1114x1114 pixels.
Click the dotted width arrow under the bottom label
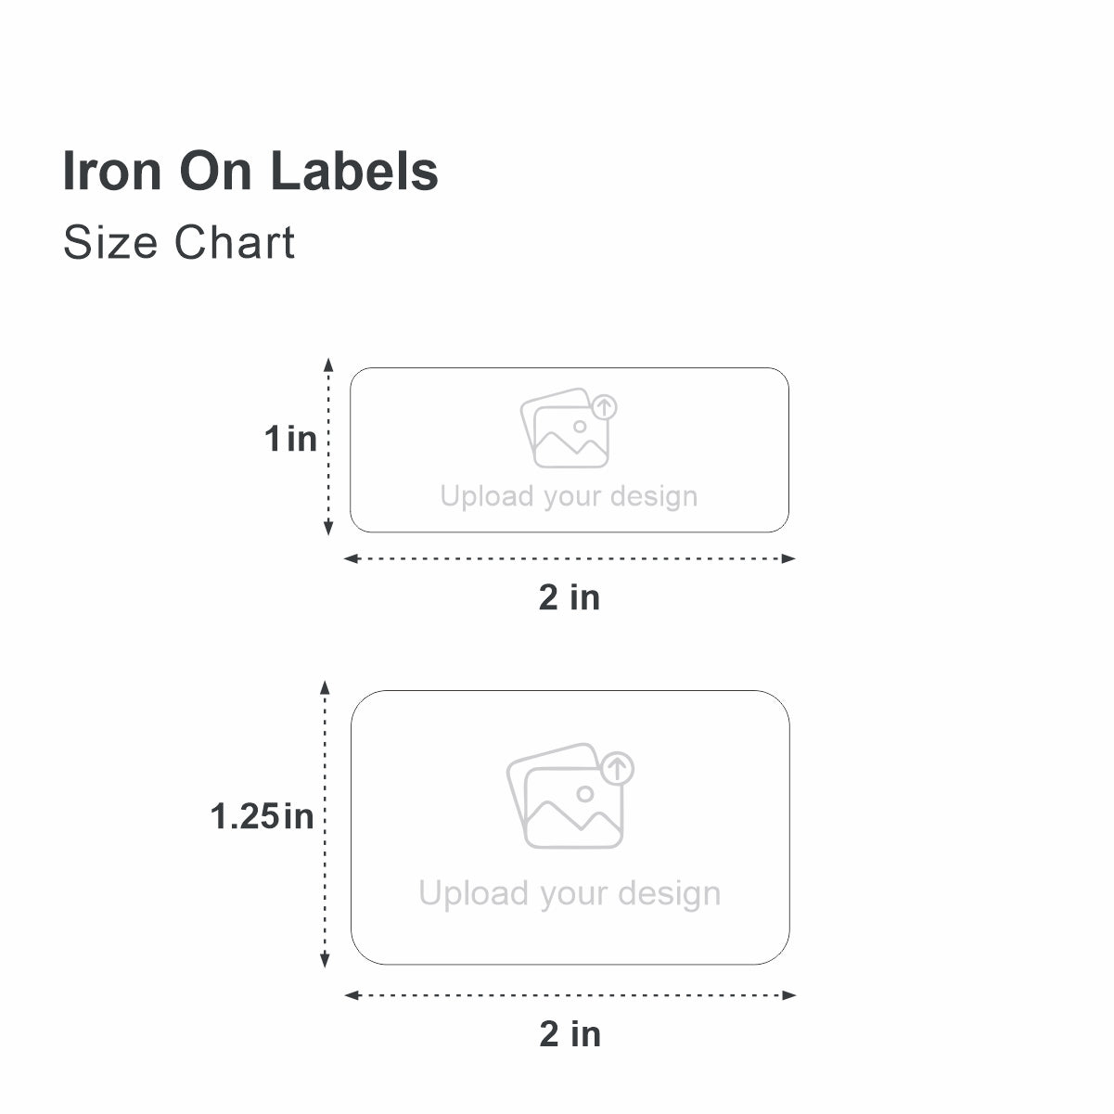pyautogui.click(x=570, y=995)
